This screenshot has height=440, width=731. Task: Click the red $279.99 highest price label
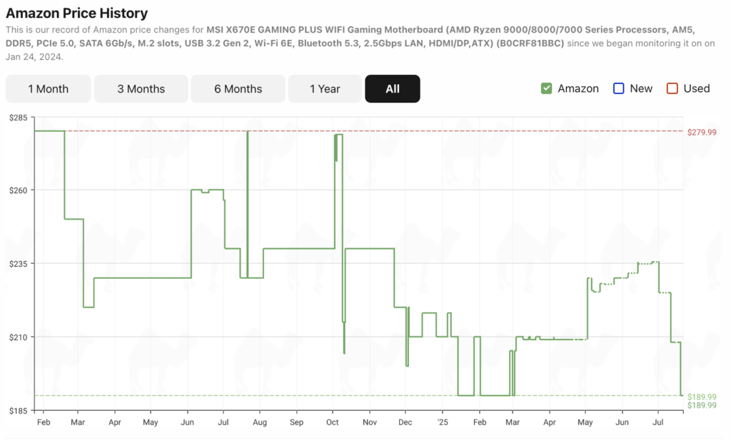tap(702, 132)
